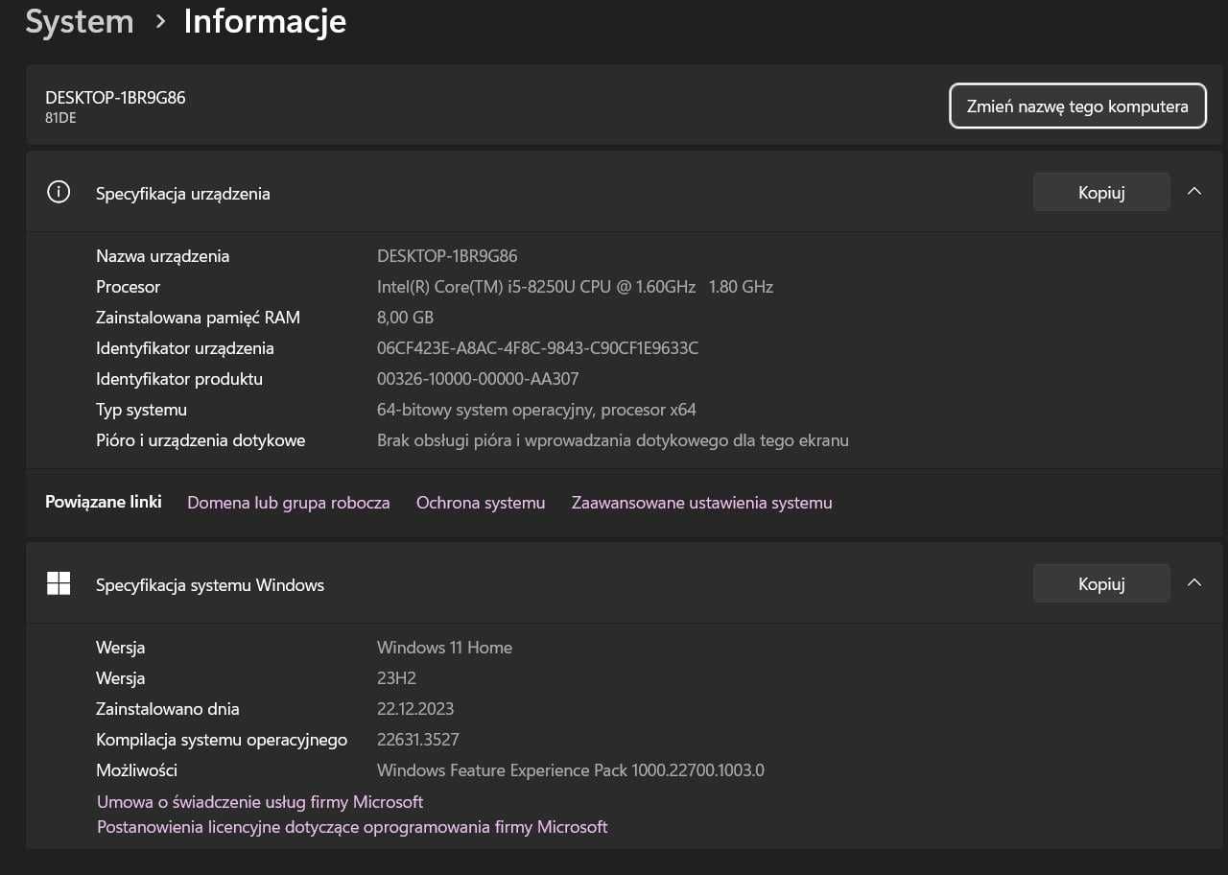Open Postanowienia licencyjne dotyczące oprogramowania link
Screen dimensions: 1228x875
pos(352,826)
